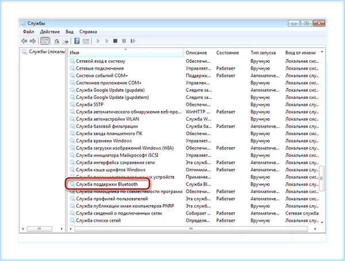Click the action pane toolbar icon
The width and height of the screenshot is (345, 261).
86,41
